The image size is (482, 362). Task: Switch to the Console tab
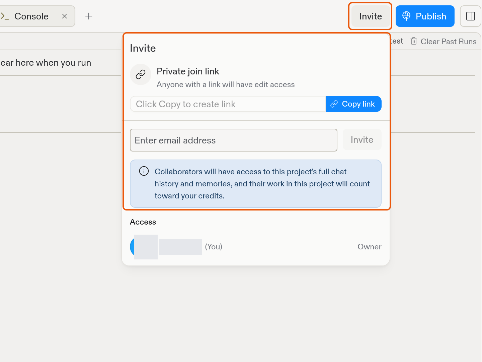click(31, 16)
